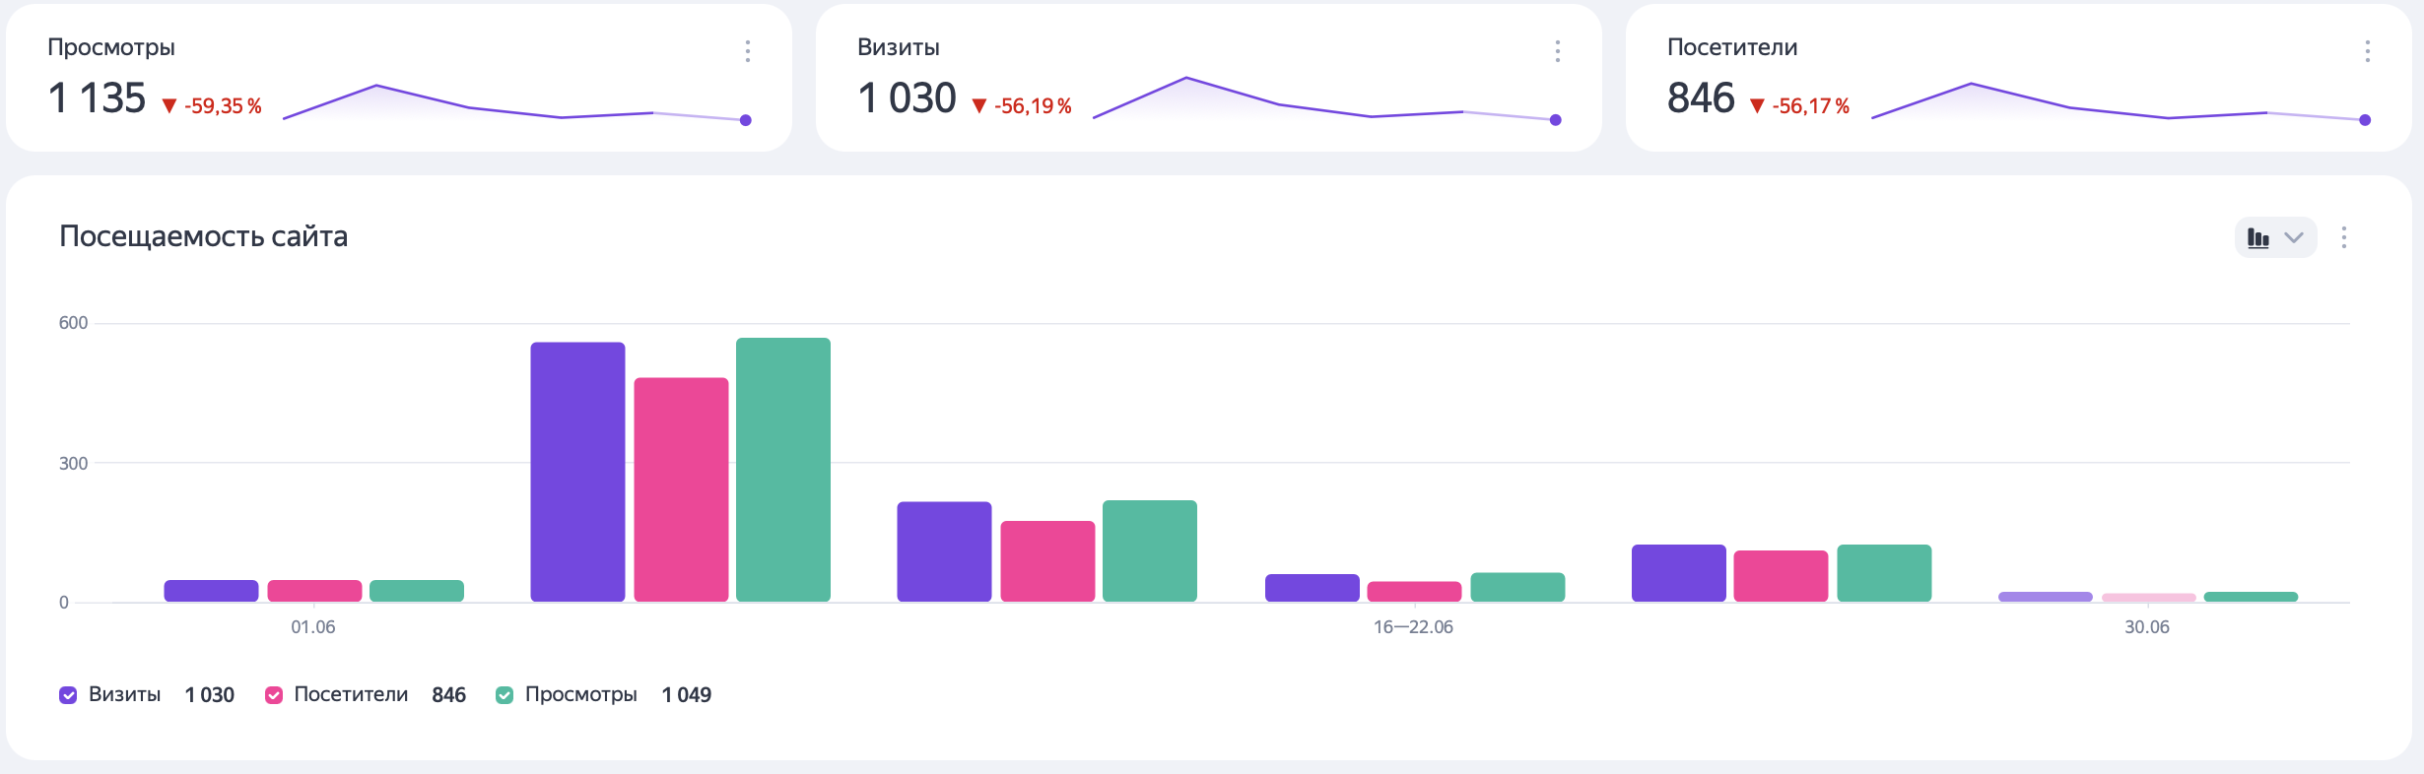Uncheck the Визиты legend checkbox
The image size is (2424, 774).
pos(68,695)
